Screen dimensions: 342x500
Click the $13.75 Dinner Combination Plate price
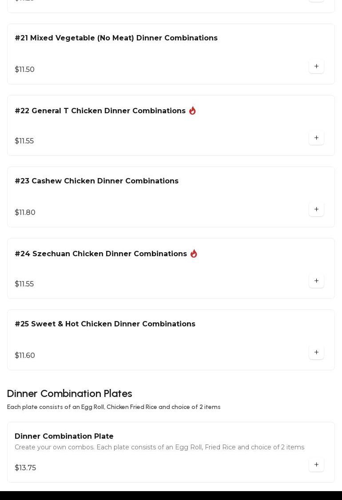[25, 468]
